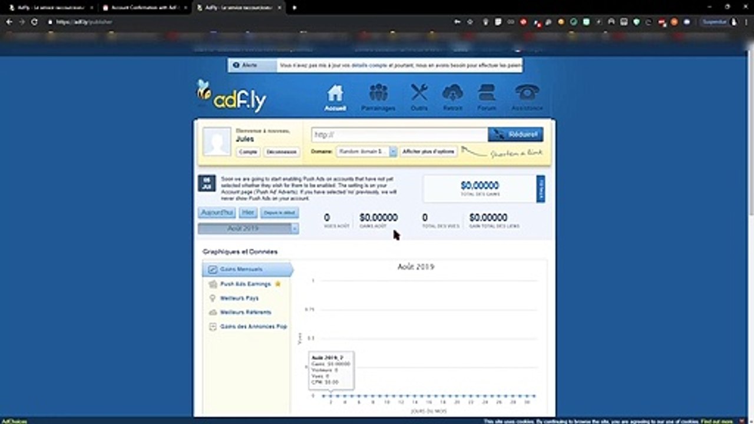The image size is (754, 424).
Task: Click the Déconnexion button
Action: tap(281, 152)
